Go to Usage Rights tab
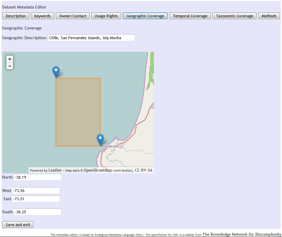 (106, 16)
